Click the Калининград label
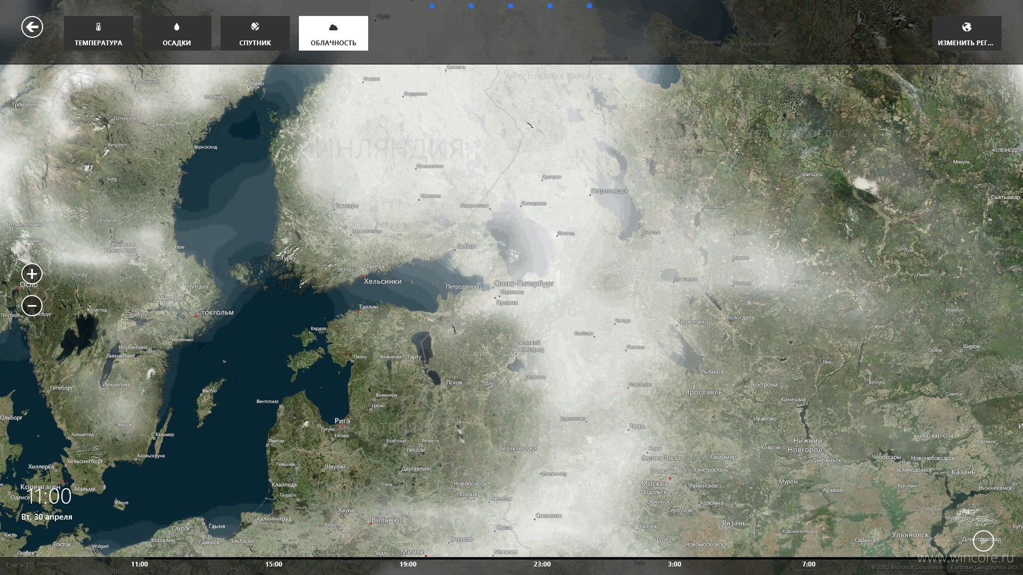This screenshot has height=575, width=1023. [x=274, y=519]
